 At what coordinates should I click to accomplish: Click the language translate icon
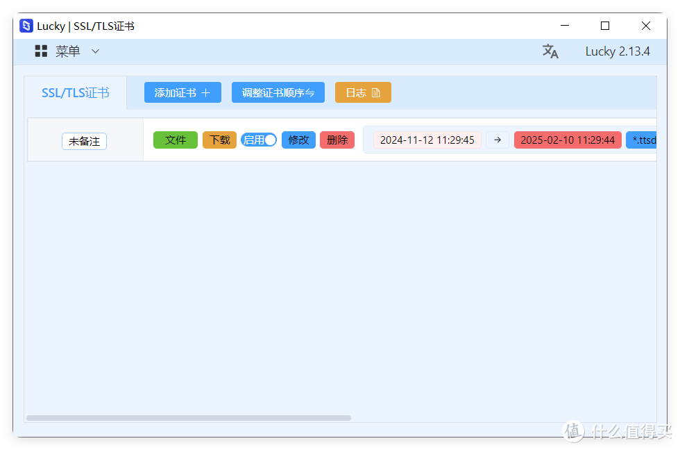pos(550,51)
